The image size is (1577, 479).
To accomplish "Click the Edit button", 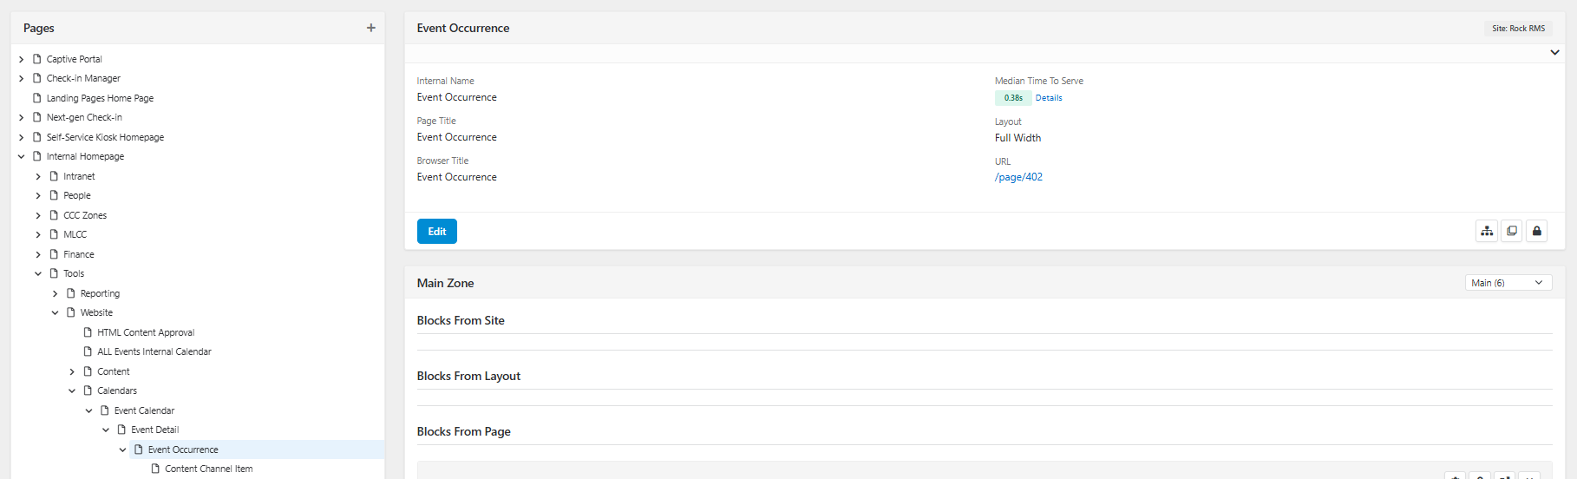I will pos(437,232).
